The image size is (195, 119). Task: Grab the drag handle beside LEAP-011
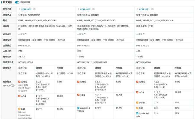137,9
